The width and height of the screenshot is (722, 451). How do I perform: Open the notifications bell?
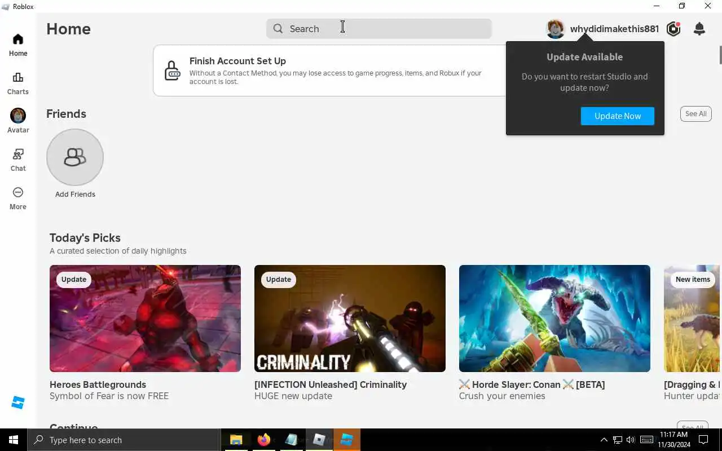coord(699,29)
